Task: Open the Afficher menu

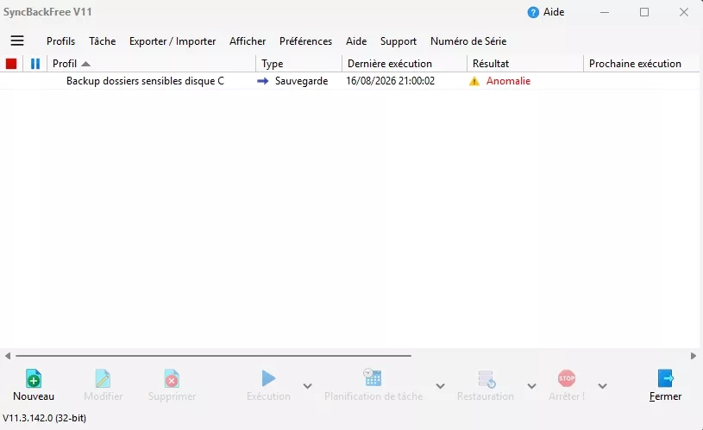Action: pyautogui.click(x=248, y=41)
